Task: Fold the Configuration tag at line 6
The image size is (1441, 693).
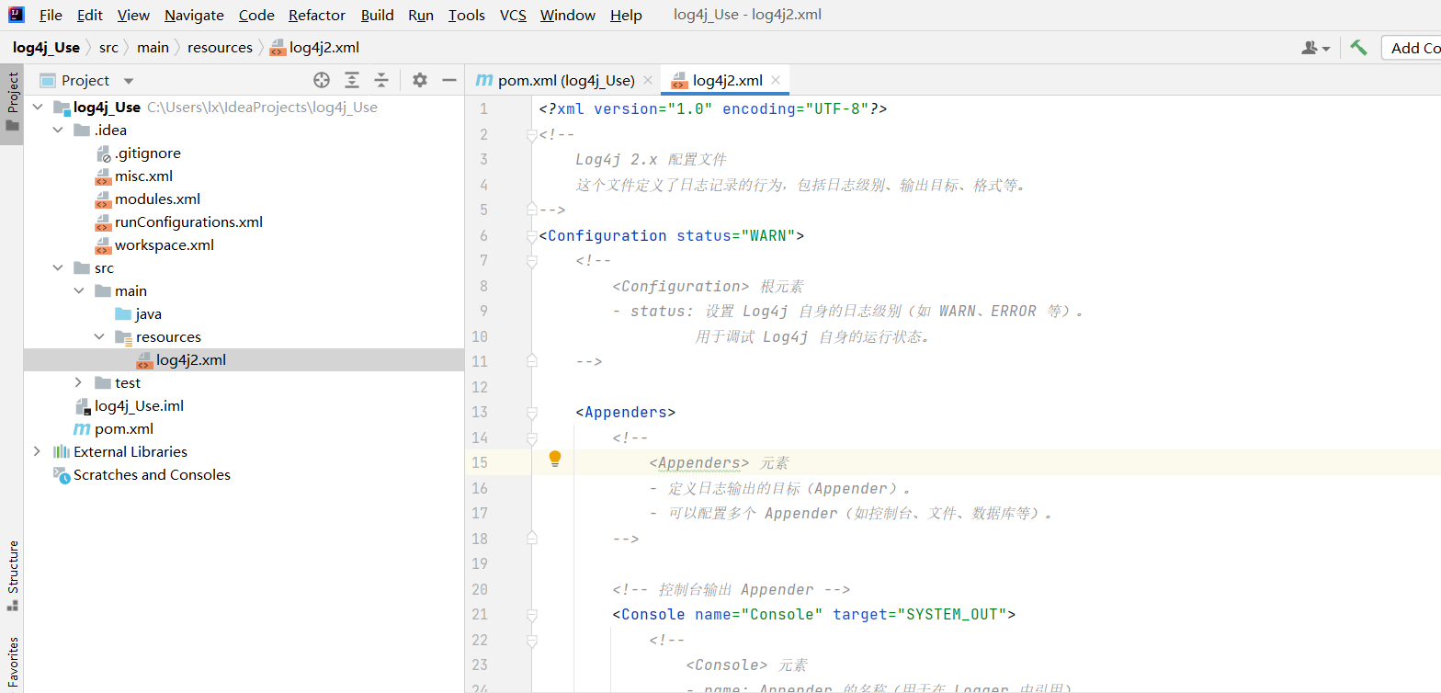Action: [x=531, y=236]
